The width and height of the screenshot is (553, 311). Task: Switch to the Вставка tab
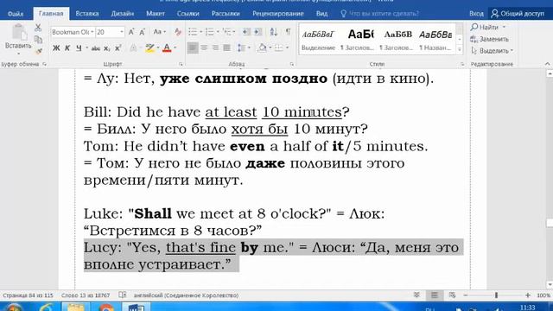pyautogui.click(x=87, y=14)
